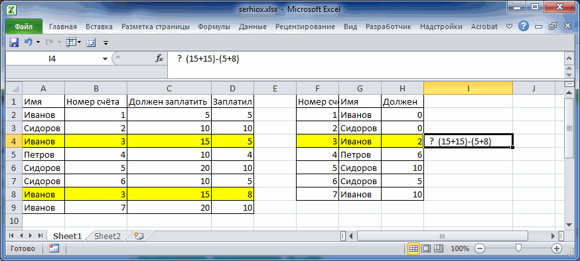Select cell with header 'Должен заплатить'
The image size is (580, 261).
169,101
